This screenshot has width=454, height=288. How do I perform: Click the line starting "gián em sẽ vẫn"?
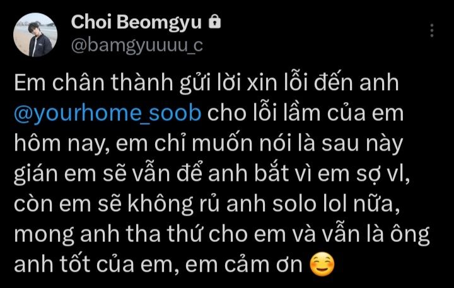[212, 174]
